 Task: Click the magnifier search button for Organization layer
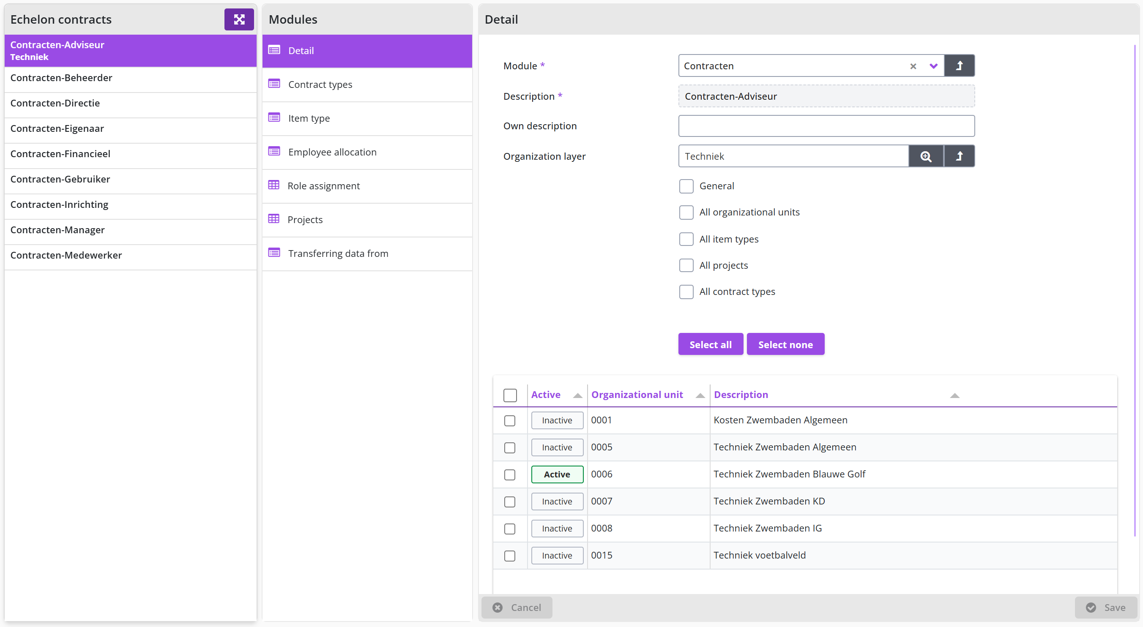click(x=926, y=156)
